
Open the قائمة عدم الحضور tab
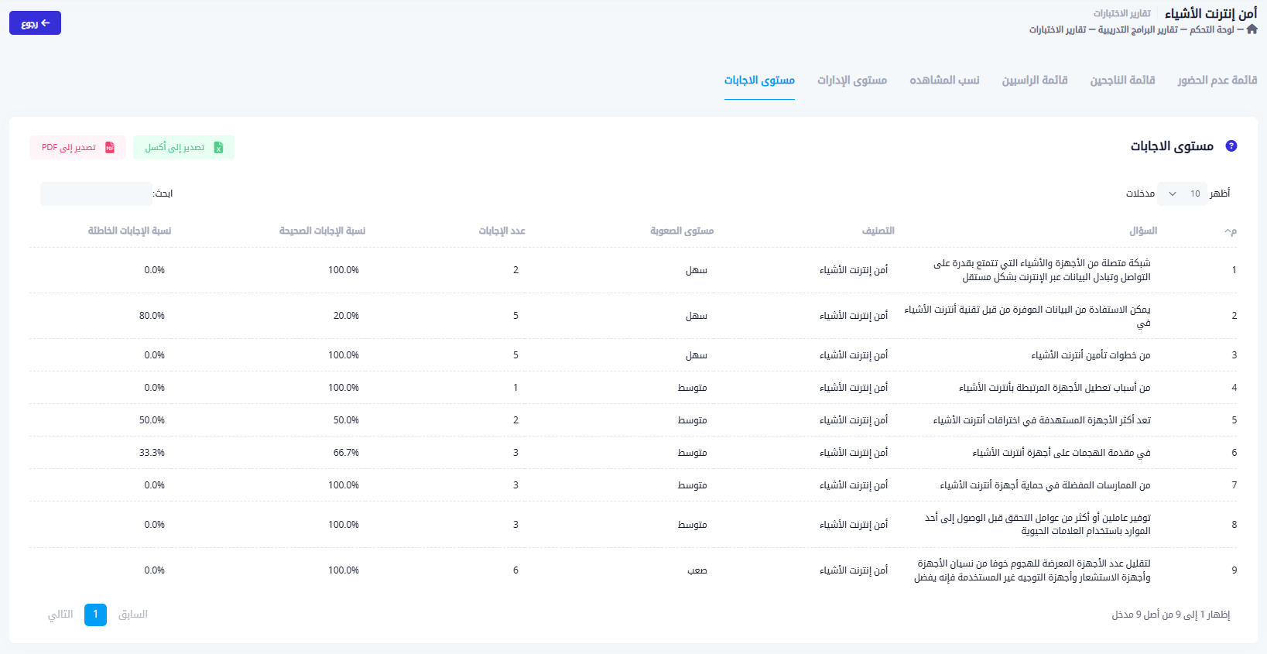click(x=1217, y=80)
